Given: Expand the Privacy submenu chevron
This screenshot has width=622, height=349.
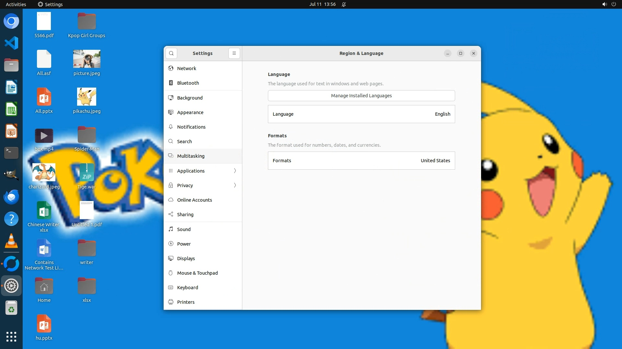Looking at the screenshot, I should (235, 185).
